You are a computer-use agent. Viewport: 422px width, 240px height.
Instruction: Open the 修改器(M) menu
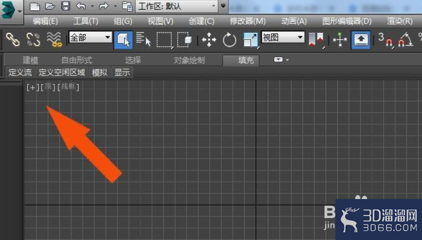click(248, 21)
